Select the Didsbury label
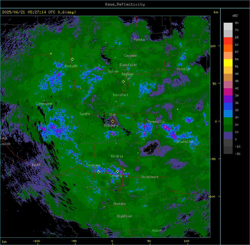Image resolution: width=250 pixels, height=245 pixels. tap(111, 125)
